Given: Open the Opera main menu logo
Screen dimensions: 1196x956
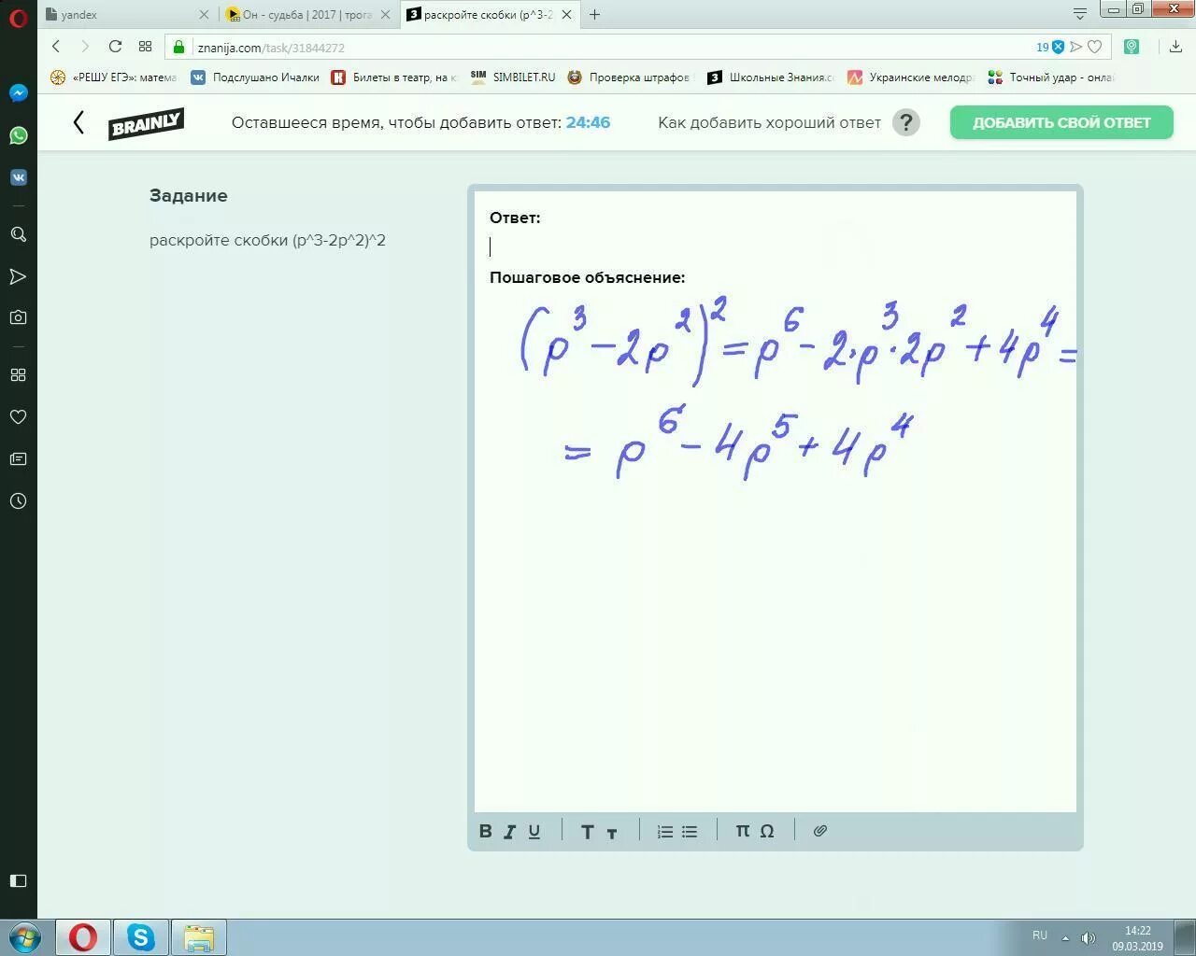Looking at the screenshot, I should (18, 16).
